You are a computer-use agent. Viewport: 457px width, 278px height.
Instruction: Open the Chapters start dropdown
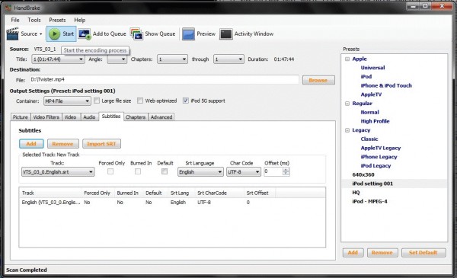(x=172, y=59)
